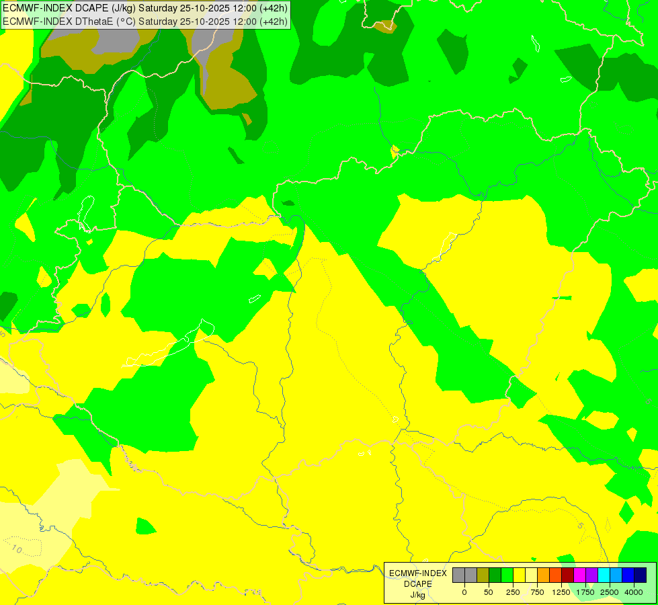
Task: Click the J/kg unit label in legend
Action: 418,595
